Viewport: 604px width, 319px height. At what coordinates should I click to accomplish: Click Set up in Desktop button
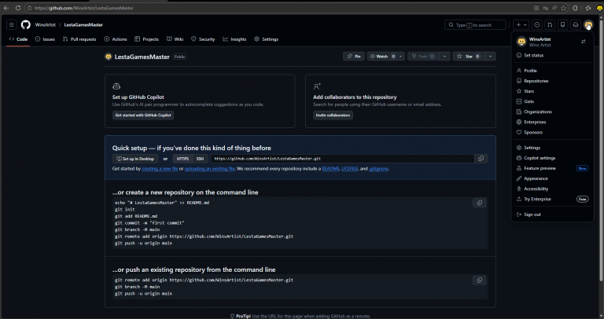tap(135, 159)
